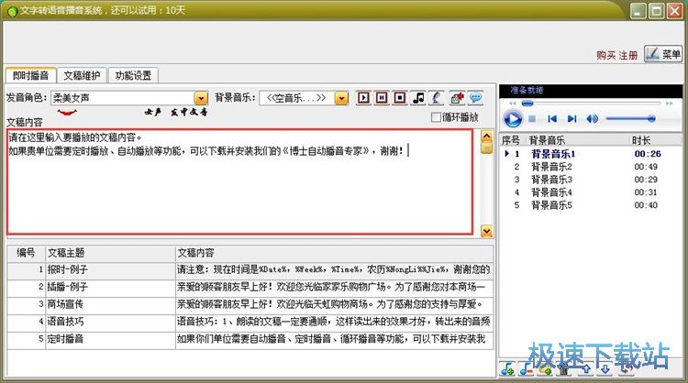Click the blue speech bubble icon
Viewport: 688px width, 383px height.
coord(475,98)
